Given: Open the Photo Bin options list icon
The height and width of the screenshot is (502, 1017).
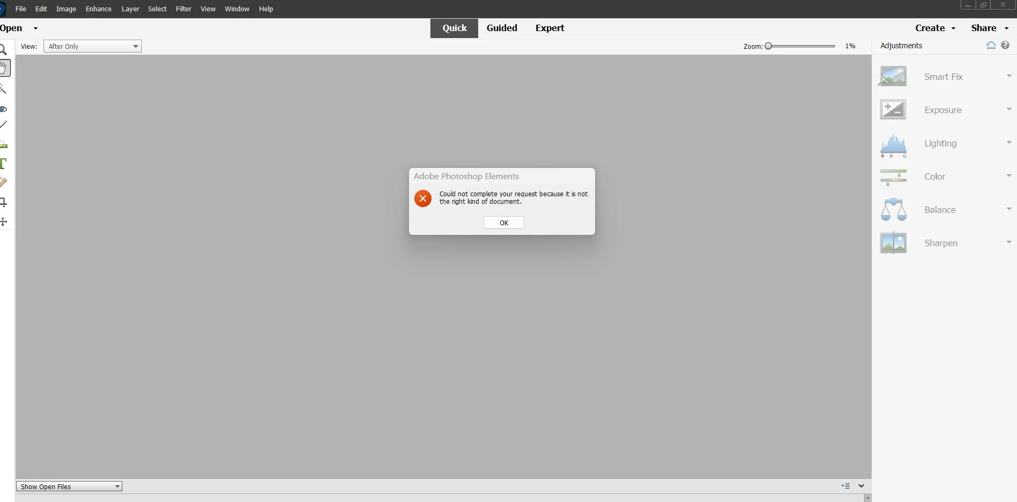Looking at the screenshot, I should click(x=846, y=486).
